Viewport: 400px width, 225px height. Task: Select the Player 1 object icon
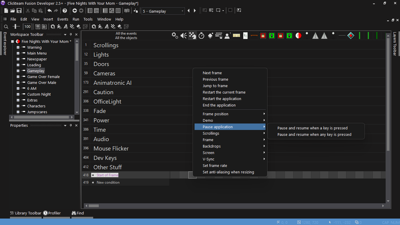pos(227,36)
